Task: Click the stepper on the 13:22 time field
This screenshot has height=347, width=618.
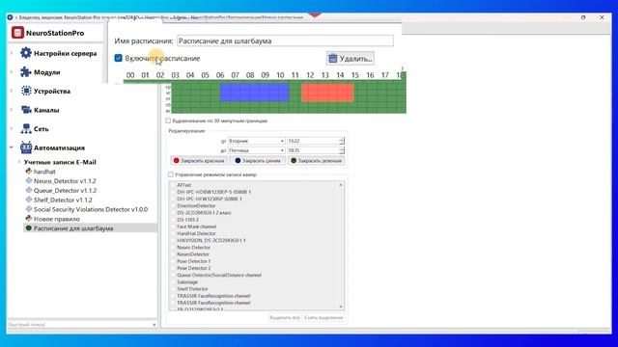Action: (342, 141)
